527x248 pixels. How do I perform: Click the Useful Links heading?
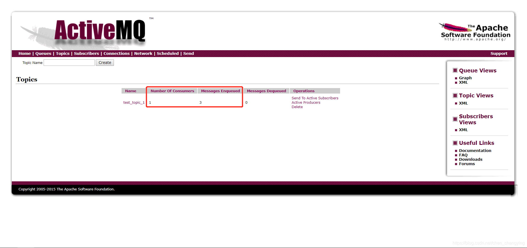tap(476, 143)
